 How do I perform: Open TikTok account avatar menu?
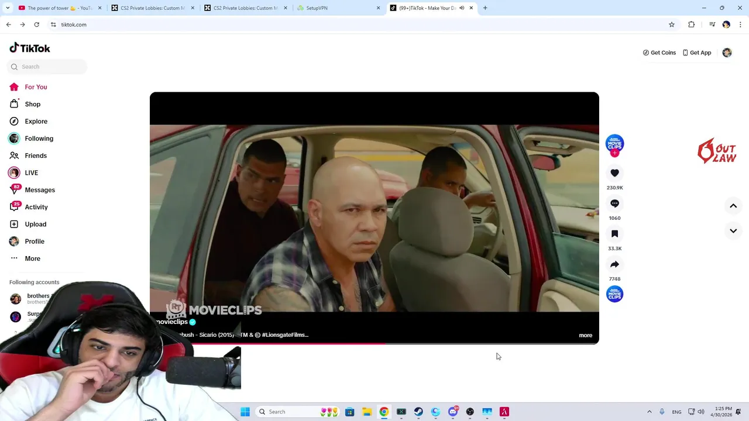[x=727, y=53]
